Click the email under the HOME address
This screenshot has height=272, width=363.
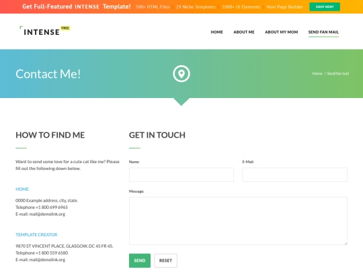[40, 214]
